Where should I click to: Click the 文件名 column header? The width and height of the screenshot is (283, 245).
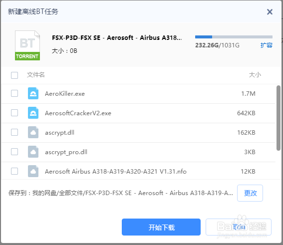pyautogui.click(x=36, y=75)
